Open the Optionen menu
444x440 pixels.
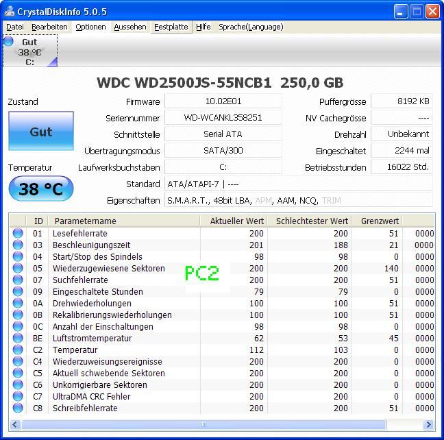[x=90, y=27]
